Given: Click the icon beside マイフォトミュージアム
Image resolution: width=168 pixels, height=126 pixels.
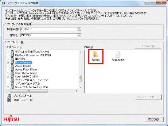Looking at the screenshot, I should coord(12,84).
